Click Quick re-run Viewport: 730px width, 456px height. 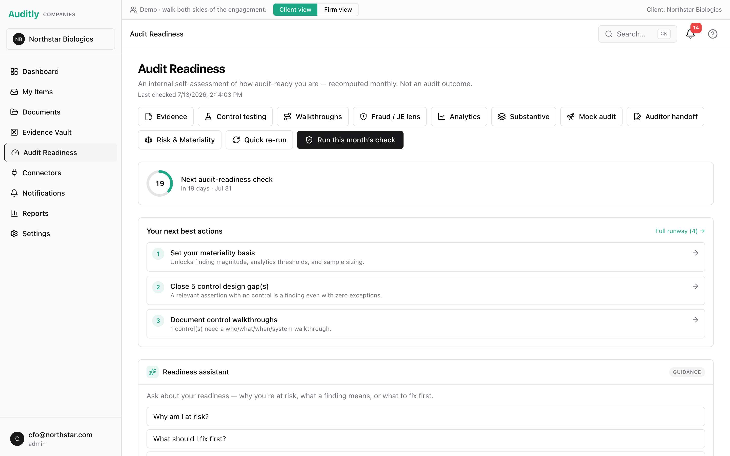coord(259,140)
